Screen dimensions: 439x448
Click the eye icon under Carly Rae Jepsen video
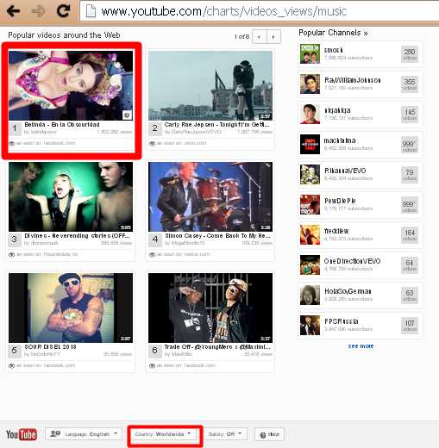pyautogui.click(x=152, y=143)
